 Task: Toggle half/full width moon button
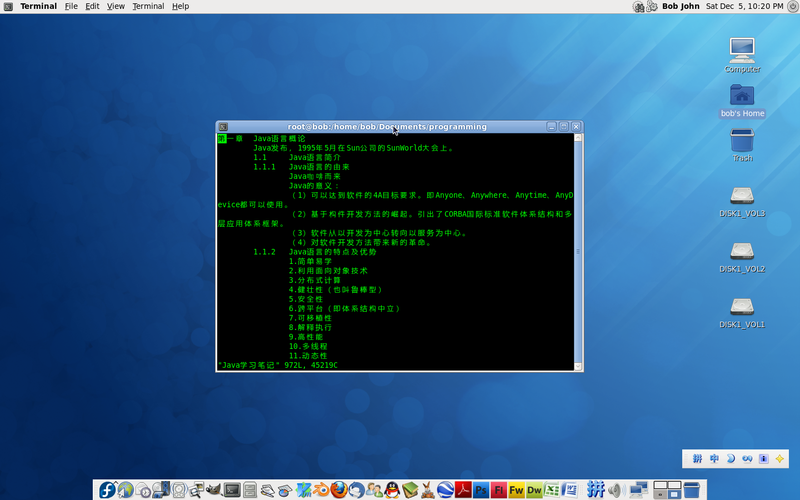pos(731,458)
